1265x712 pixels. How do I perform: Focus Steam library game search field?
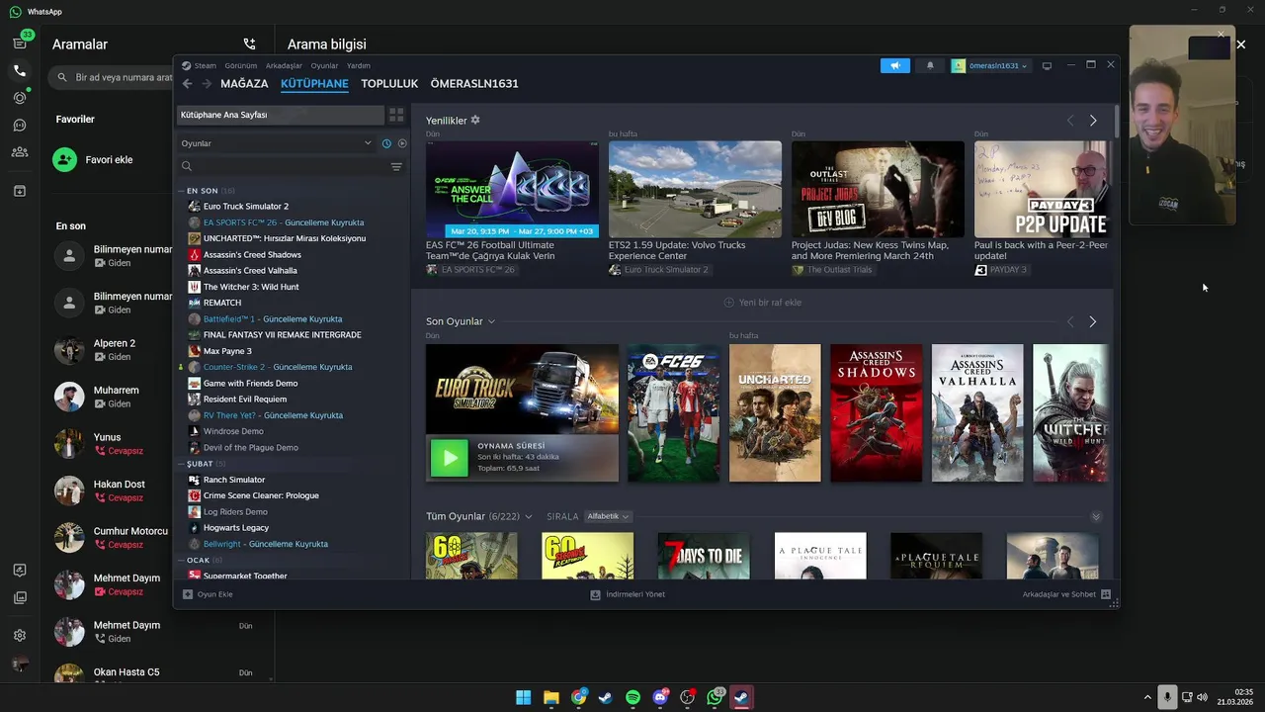(285, 167)
